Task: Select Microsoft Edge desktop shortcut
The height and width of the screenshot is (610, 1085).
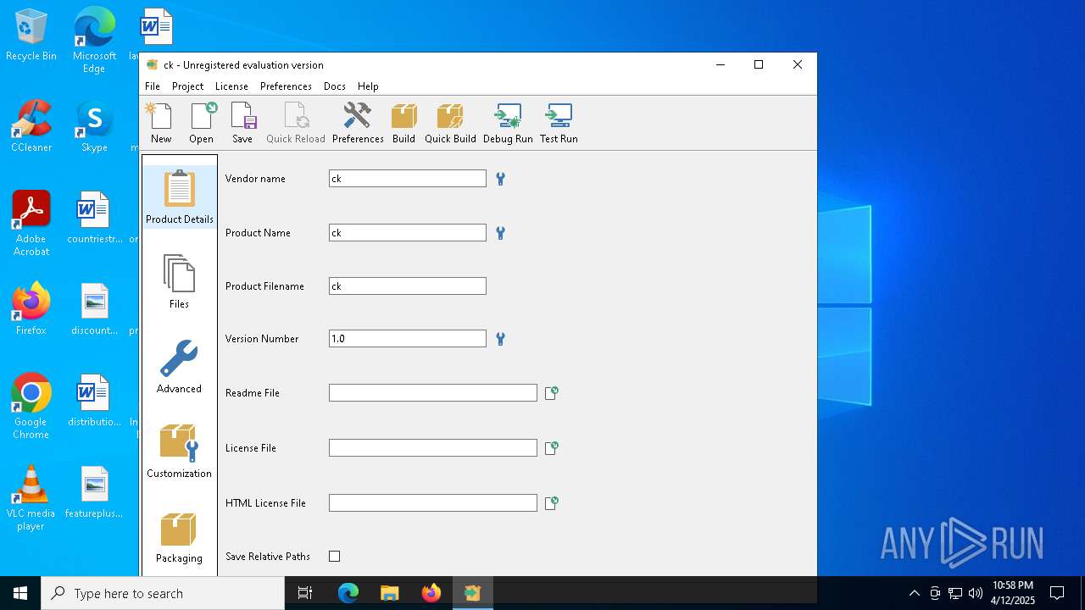Action: pos(94,41)
